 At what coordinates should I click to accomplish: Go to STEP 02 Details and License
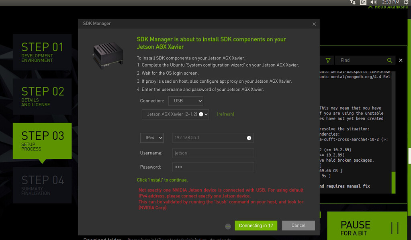tap(42, 97)
